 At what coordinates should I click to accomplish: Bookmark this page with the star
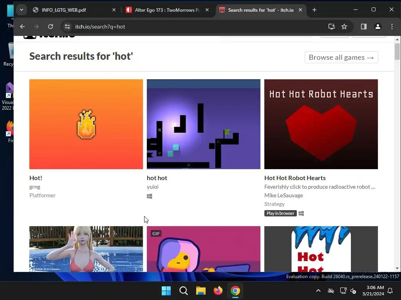coord(344,27)
